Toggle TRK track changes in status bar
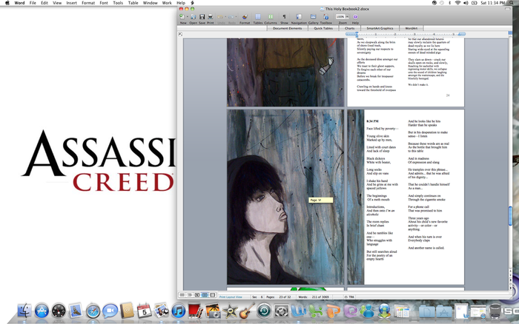Image resolution: width=519 pixels, height=324 pixels. pyautogui.click(x=350, y=297)
